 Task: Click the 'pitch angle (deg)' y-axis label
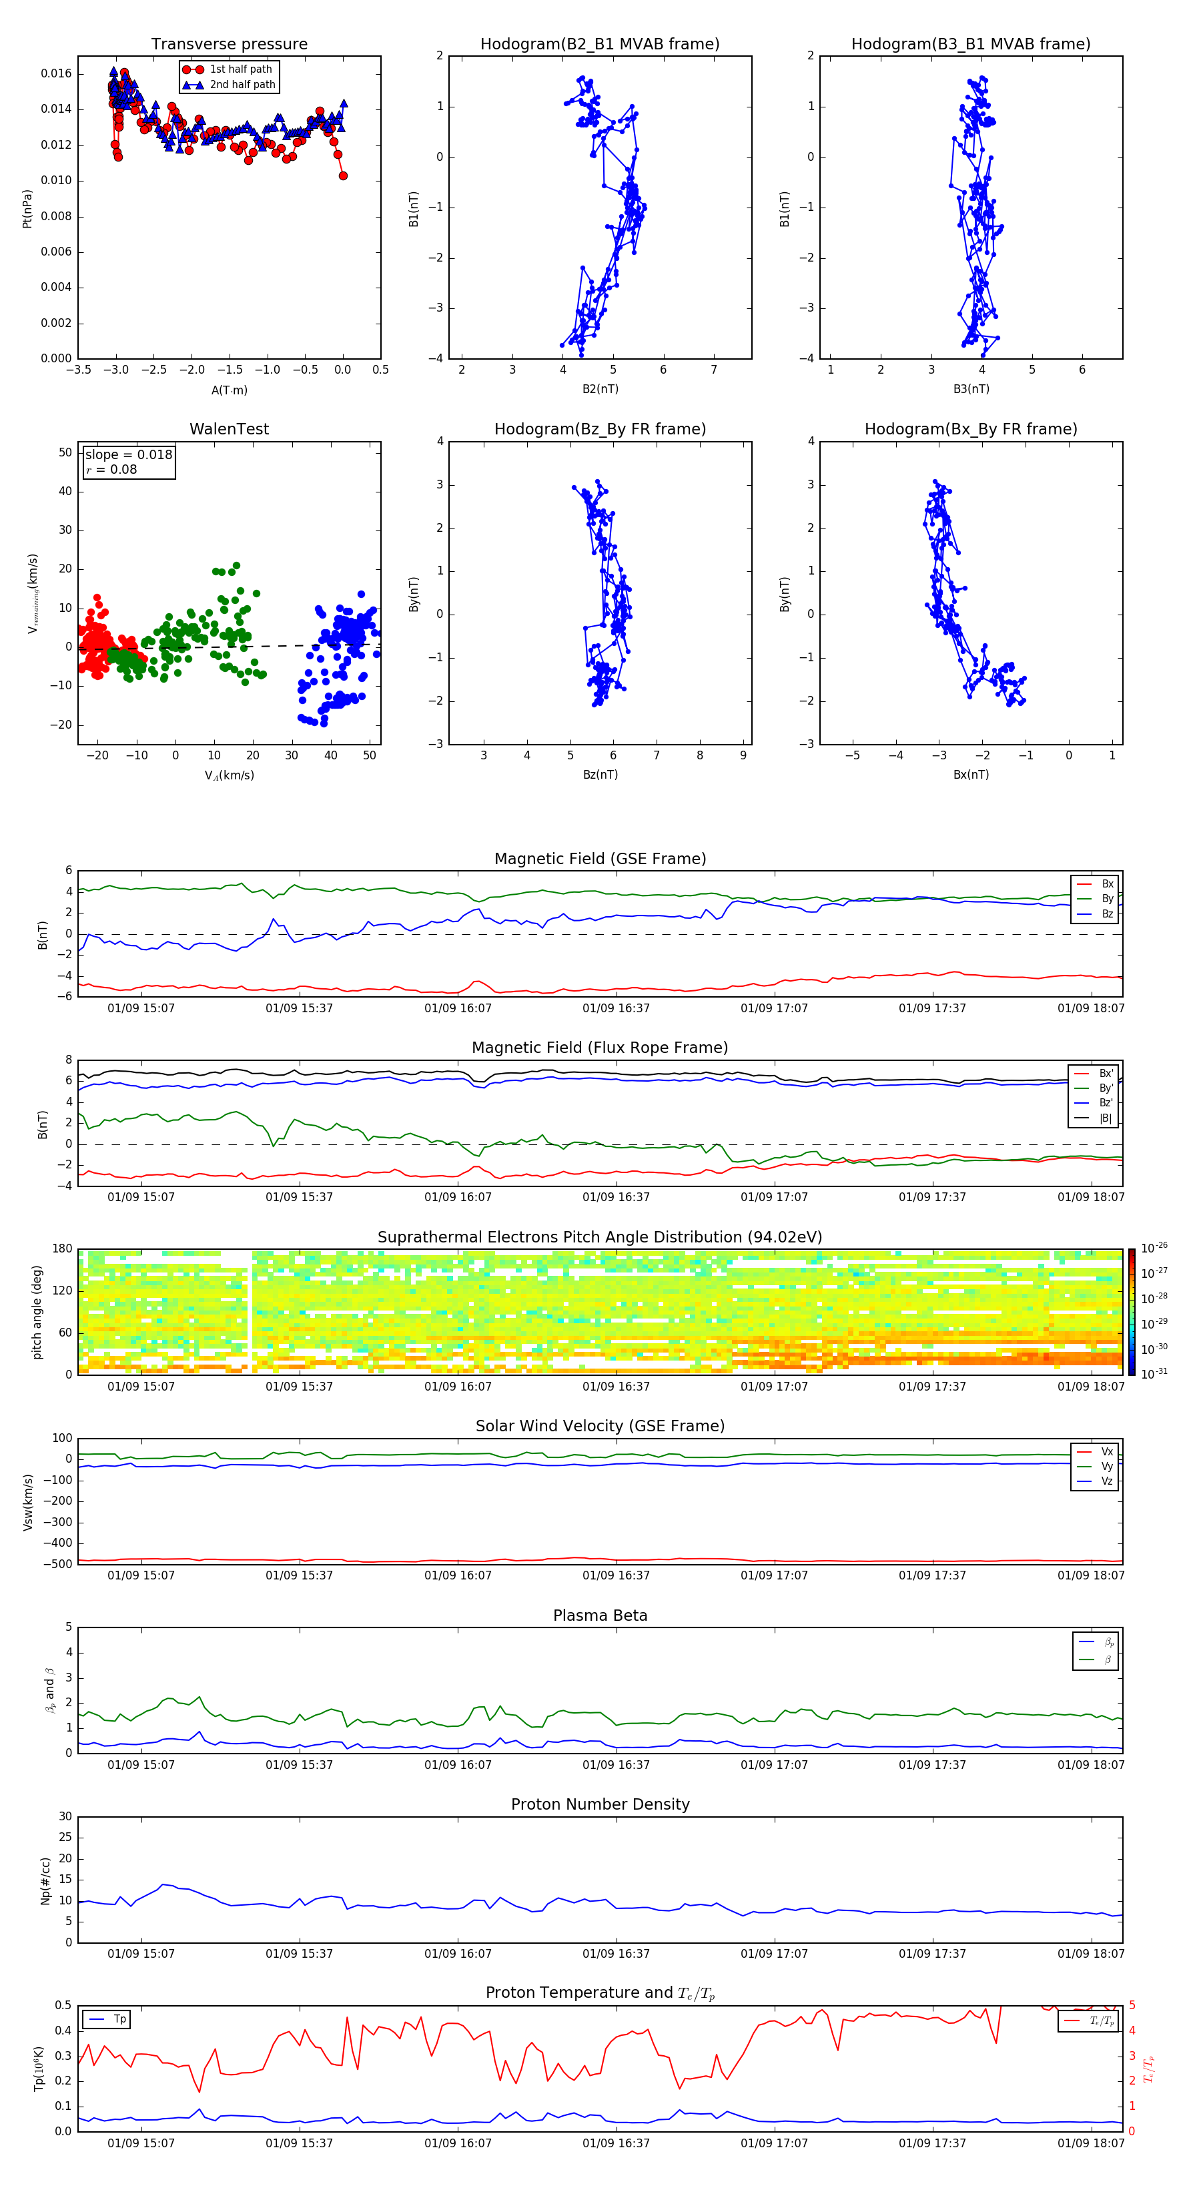(x=37, y=1312)
